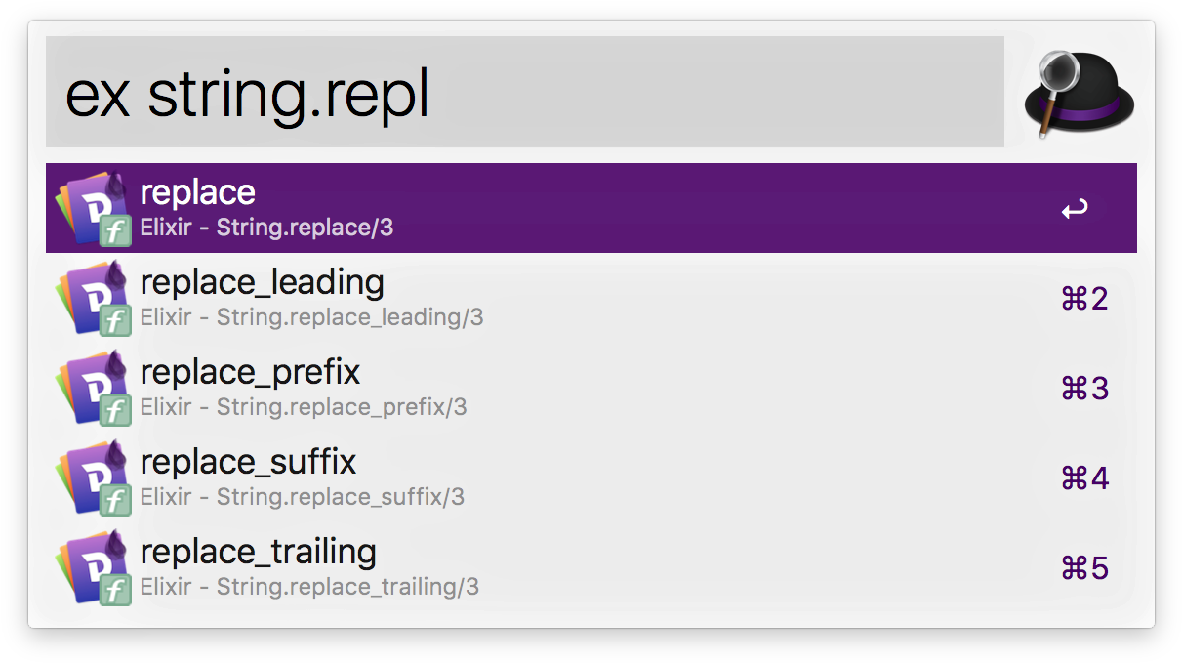Image resolution: width=1182 pixels, height=663 pixels.
Task: Click the 'Elixir - String.replace_trailing/3' subtitle
Action: click(x=309, y=587)
